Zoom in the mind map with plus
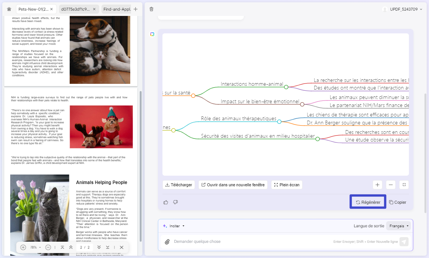429x258 pixels. click(x=377, y=185)
